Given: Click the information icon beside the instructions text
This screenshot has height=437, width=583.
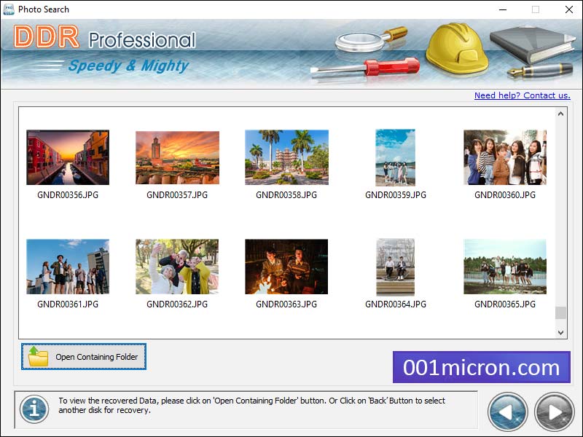Looking at the screenshot, I should 32,409.
